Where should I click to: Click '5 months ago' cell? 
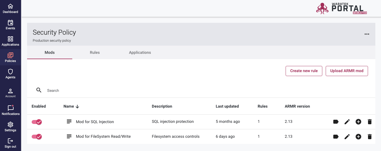(228, 121)
